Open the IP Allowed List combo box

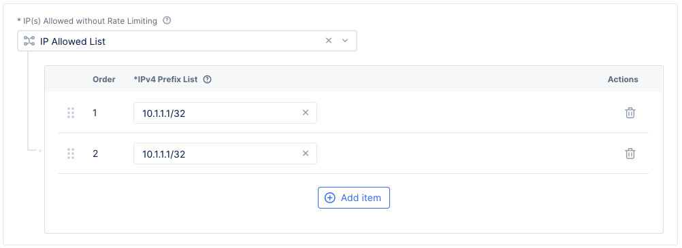pyautogui.click(x=187, y=41)
